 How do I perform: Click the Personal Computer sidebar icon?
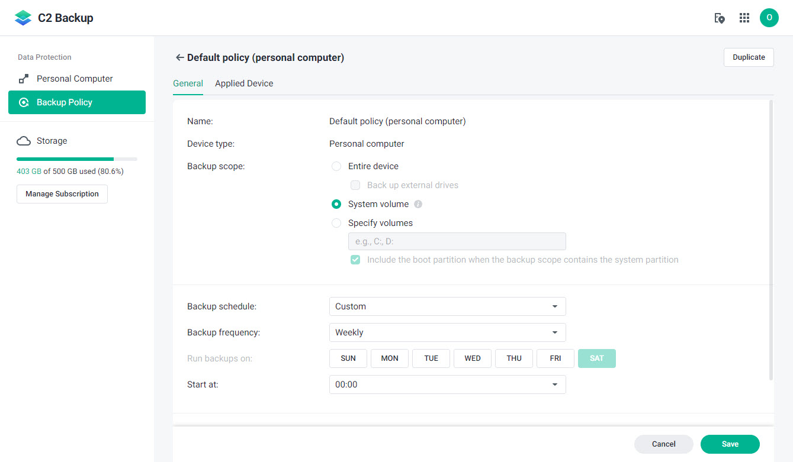(x=24, y=79)
